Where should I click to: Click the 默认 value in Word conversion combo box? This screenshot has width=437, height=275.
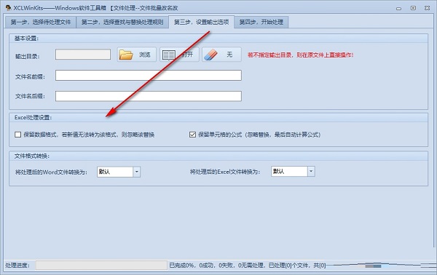pos(104,172)
